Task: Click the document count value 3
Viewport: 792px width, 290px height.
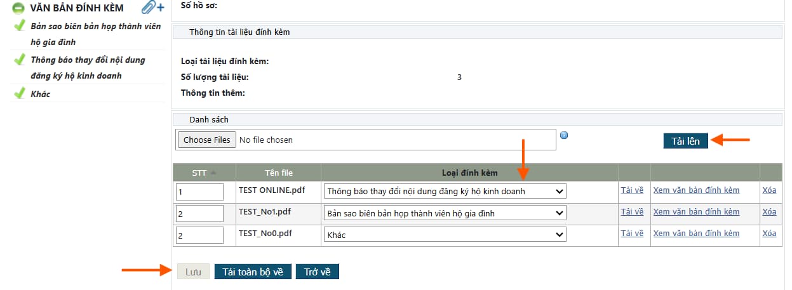Action: pyautogui.click(x=459, y=77)
